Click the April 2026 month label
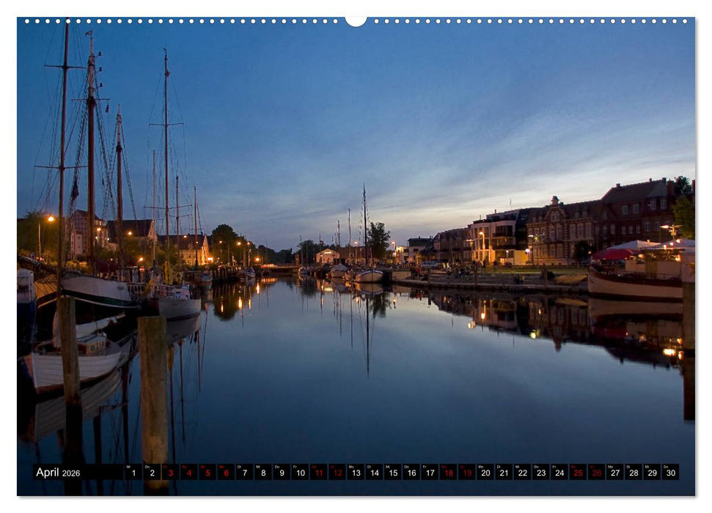 tap(58, 473)
